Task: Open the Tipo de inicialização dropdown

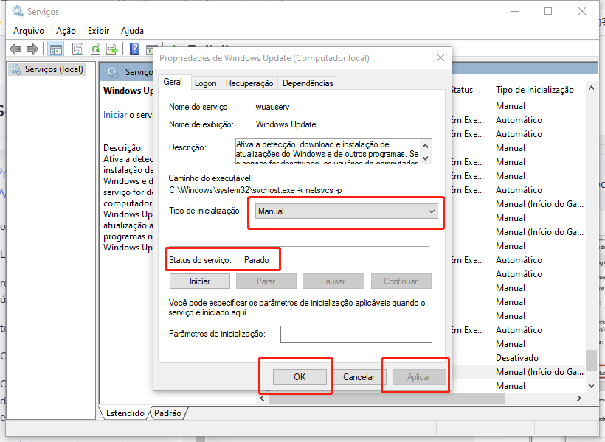Action: pos(347,211)
